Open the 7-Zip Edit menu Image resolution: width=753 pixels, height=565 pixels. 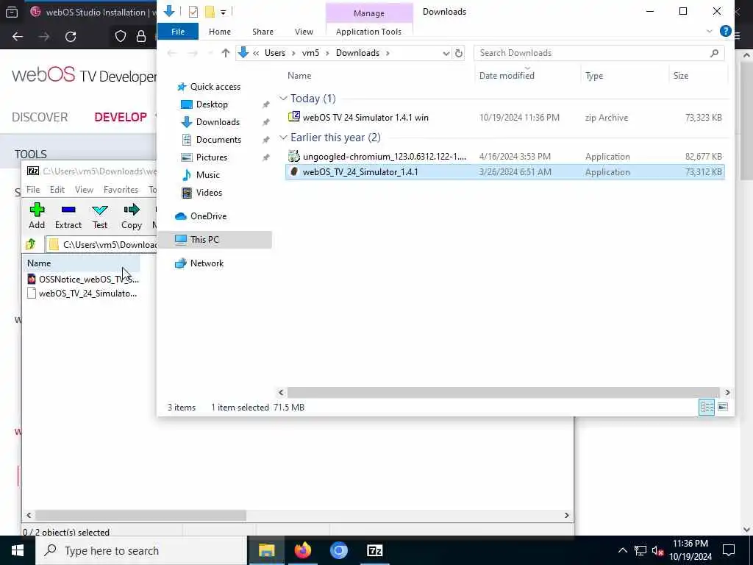(57, 190)
